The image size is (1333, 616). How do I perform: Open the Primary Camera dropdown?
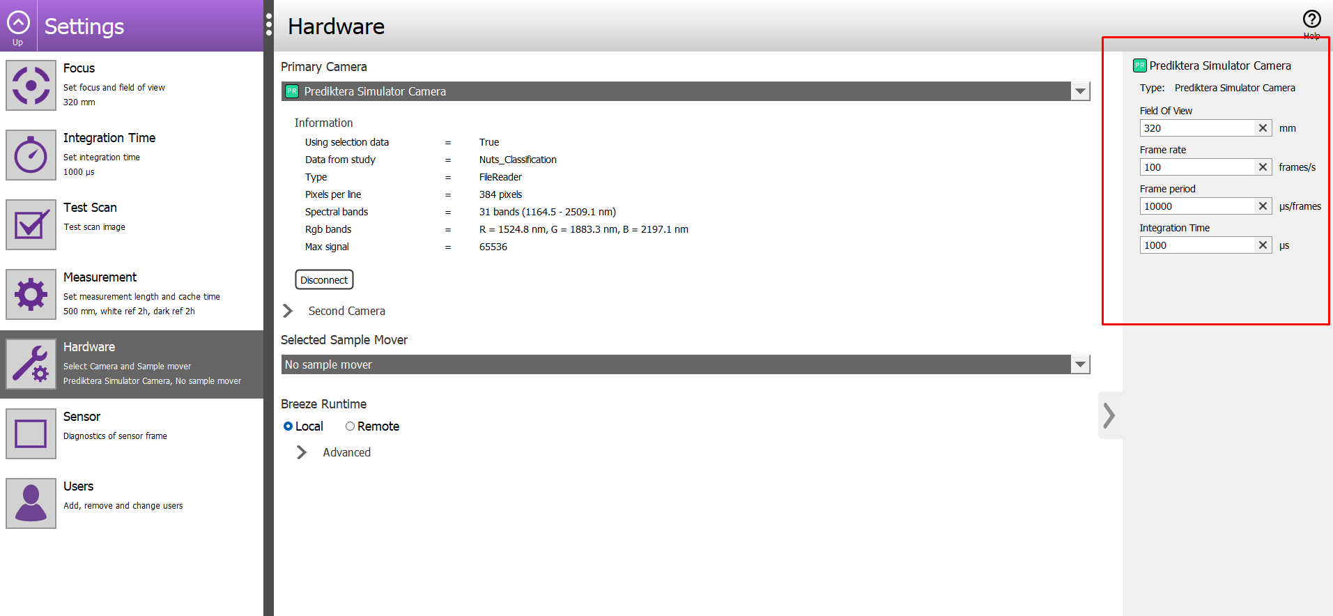(1079, 91)
